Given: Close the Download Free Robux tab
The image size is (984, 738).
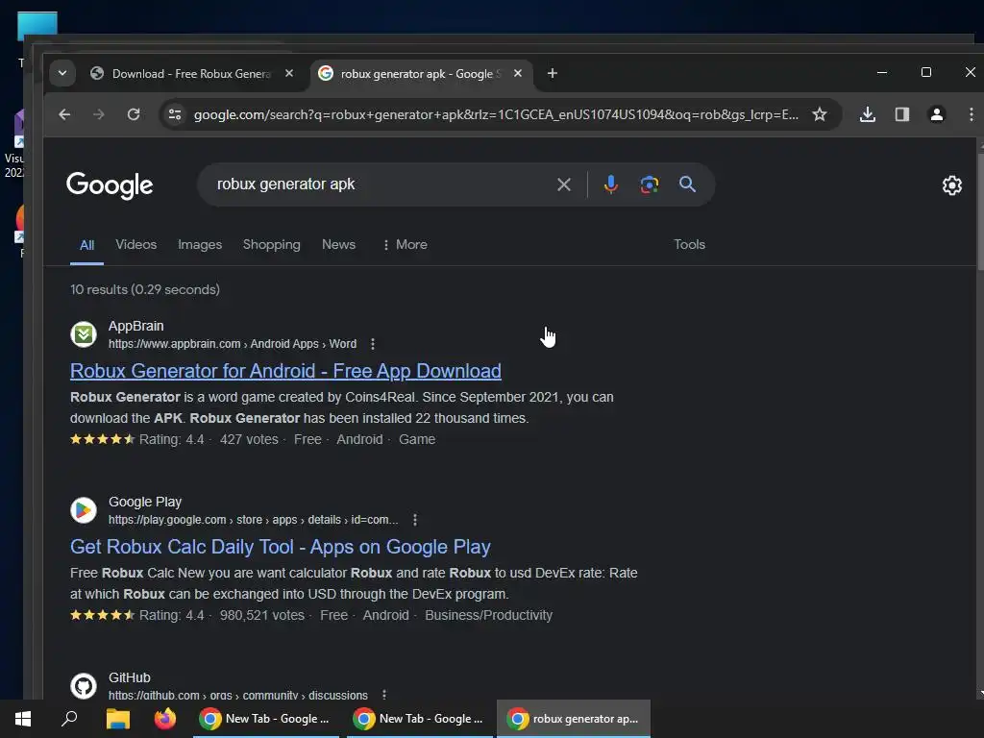Looking at the screenshot, I should tap(288, 73).
